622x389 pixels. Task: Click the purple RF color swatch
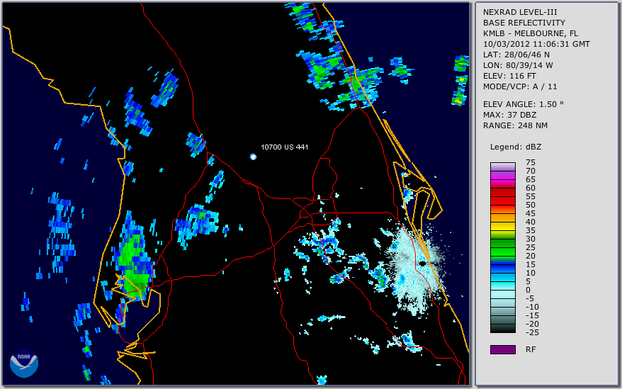tap(502, 349)
